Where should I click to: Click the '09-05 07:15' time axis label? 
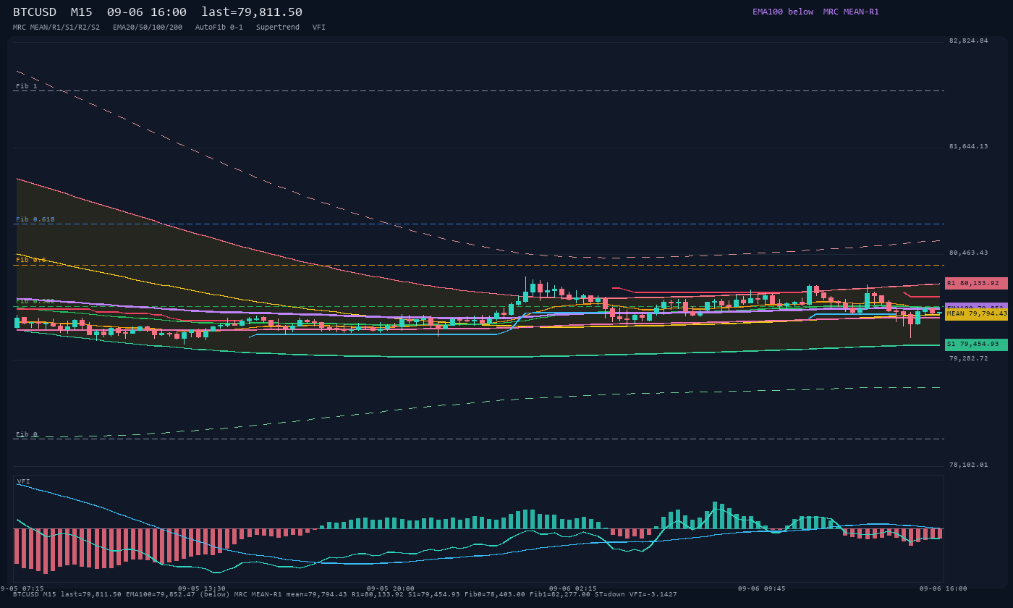coord(20,588)
